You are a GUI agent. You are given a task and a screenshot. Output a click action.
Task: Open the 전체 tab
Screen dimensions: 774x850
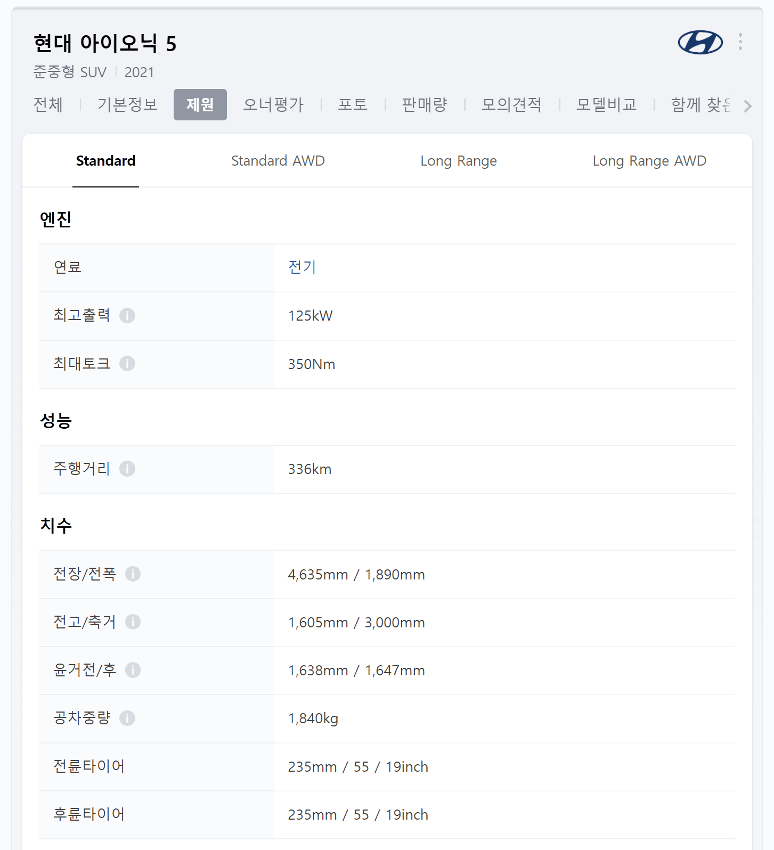(x=48, y=104)
